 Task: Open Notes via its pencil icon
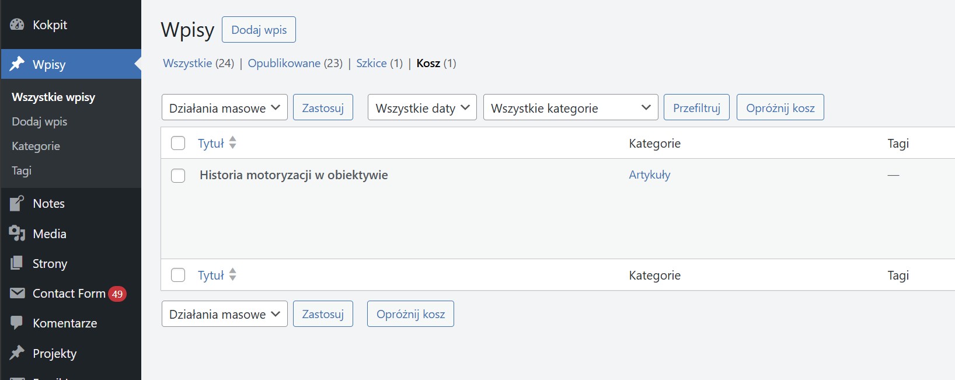(17, 203)
